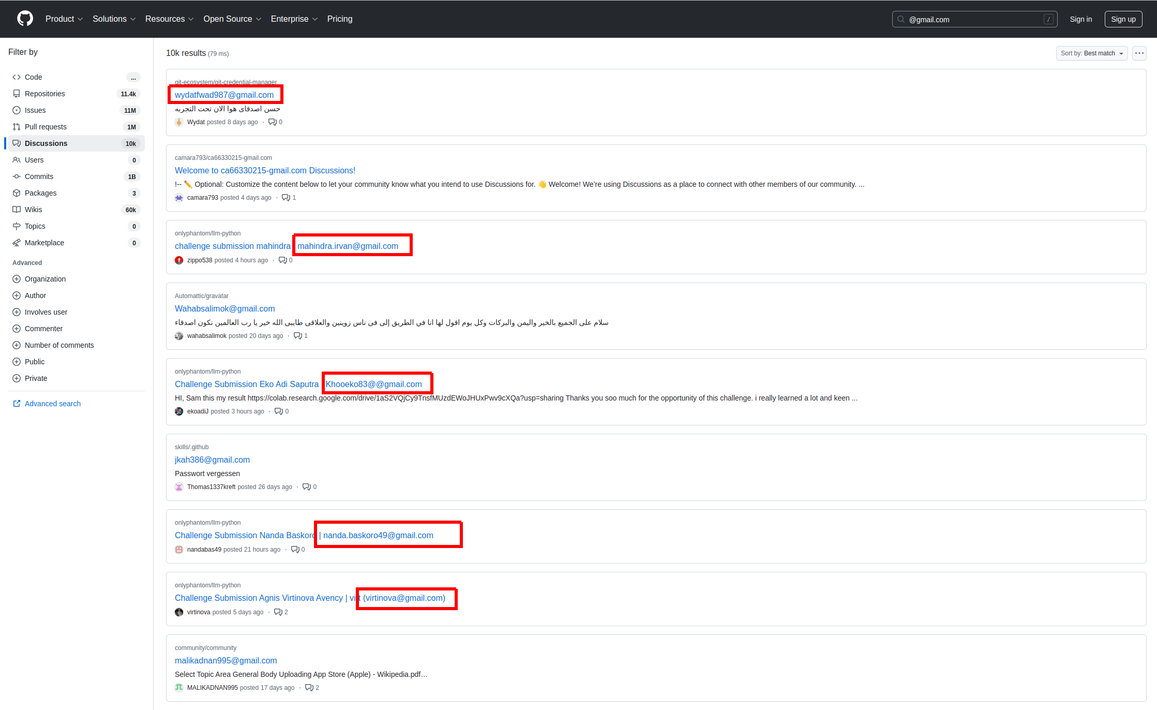Filter results by Repositories
This screenshot has height=710, width=1157.
click(45, 94)
